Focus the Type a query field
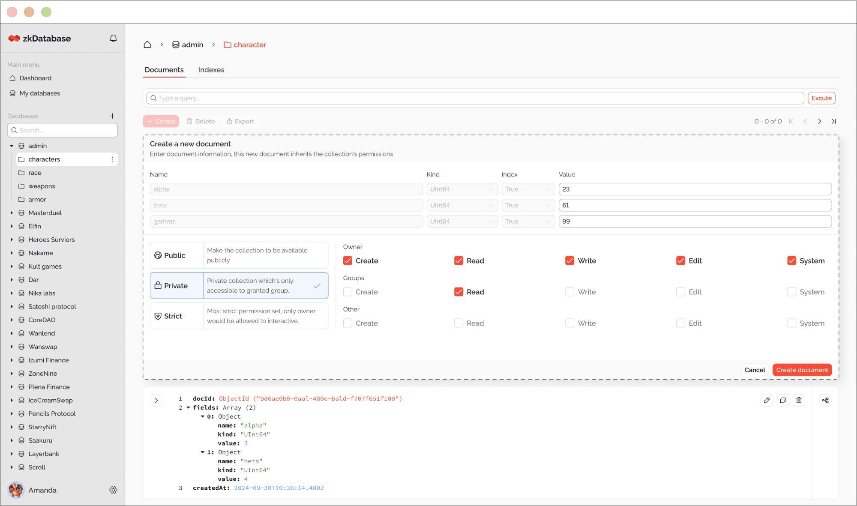The height and width of the screenshot is (506, 857). click(x=475, y=98)
